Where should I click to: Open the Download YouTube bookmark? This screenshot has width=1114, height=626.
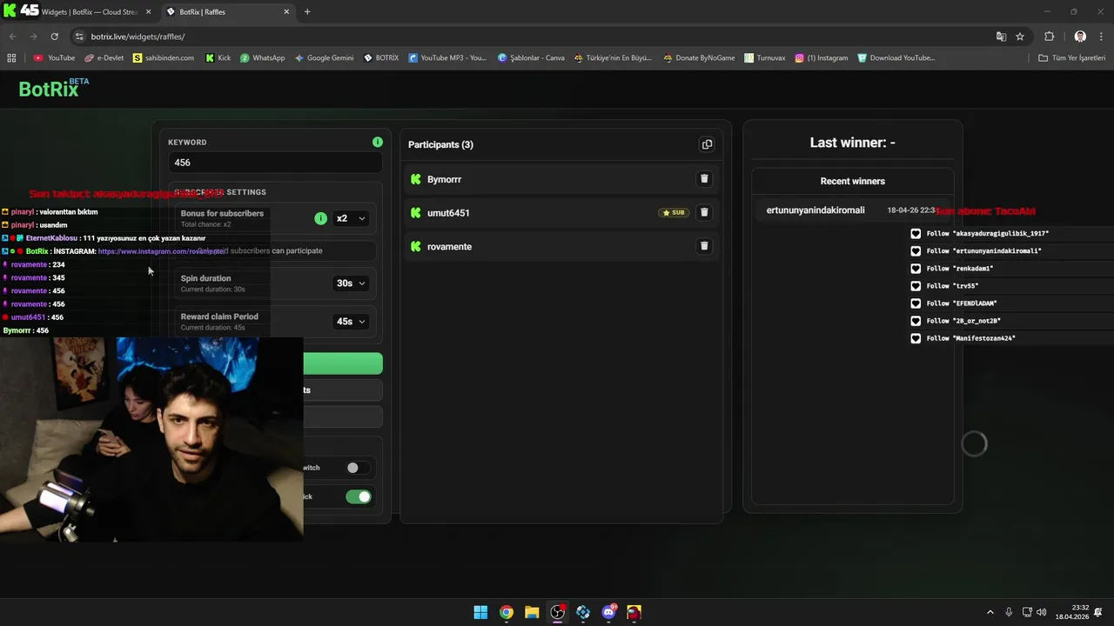pos(896,58)
